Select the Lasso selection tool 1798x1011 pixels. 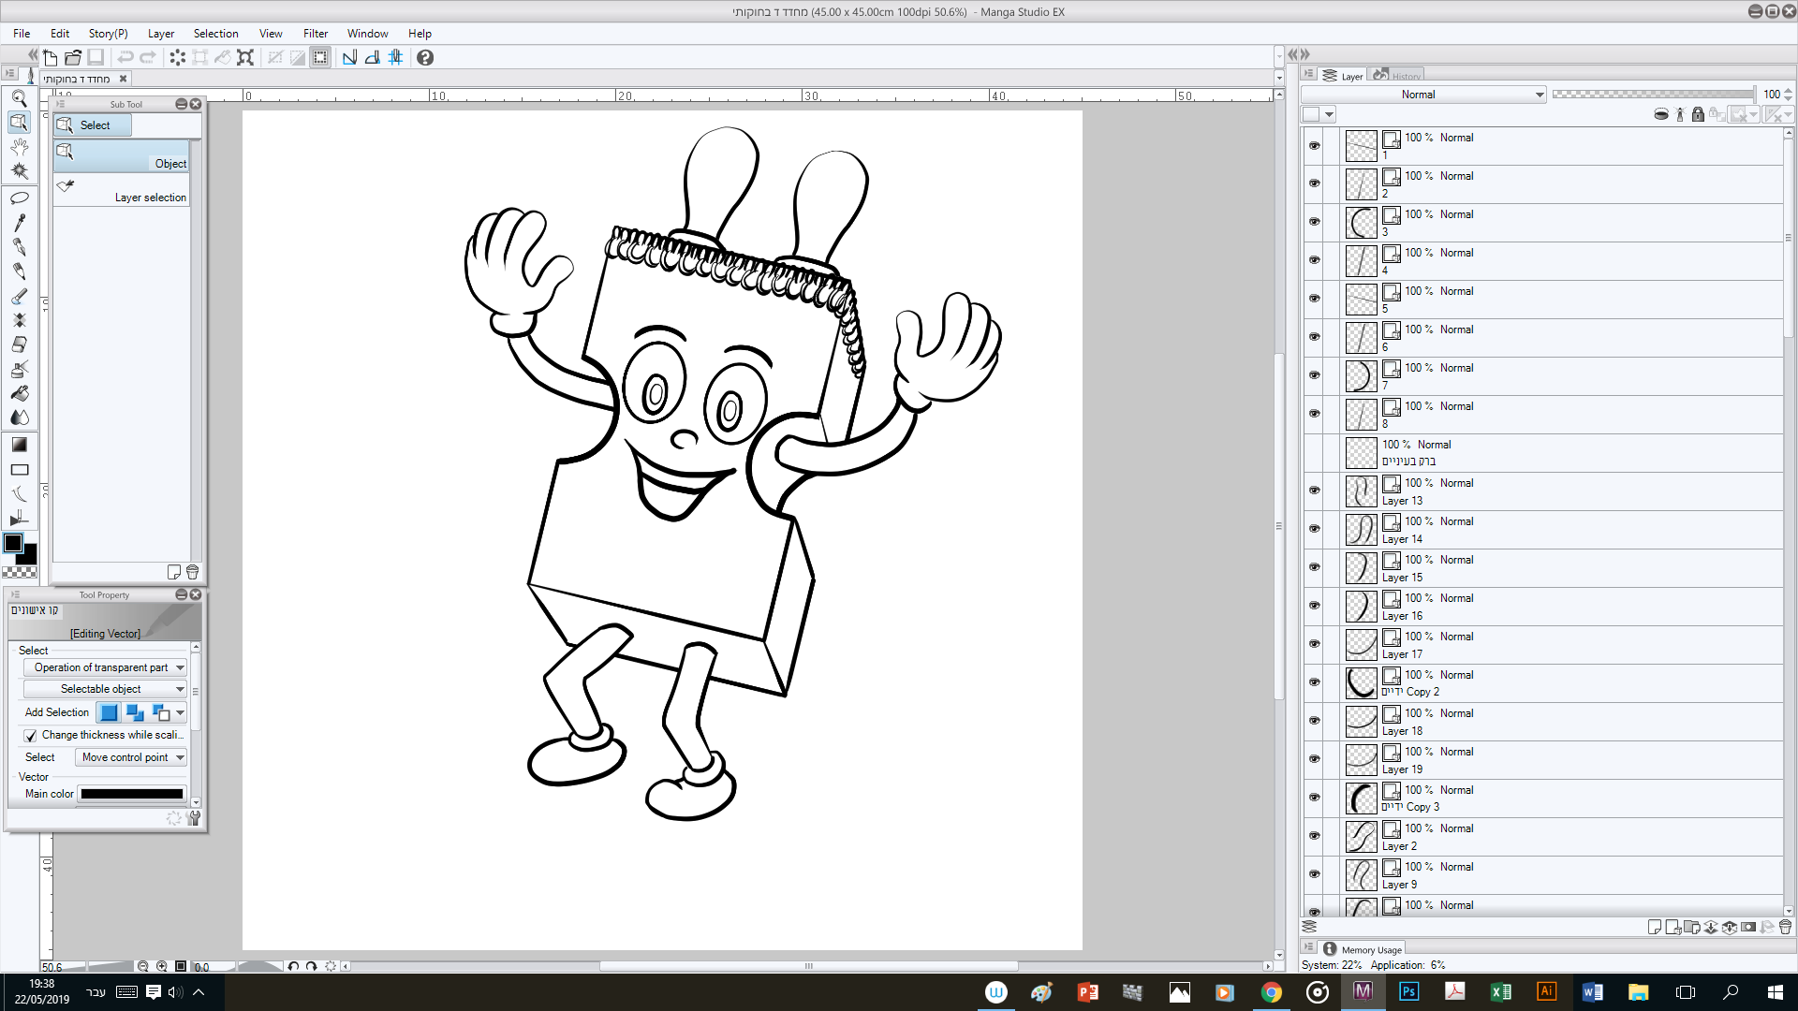tap(19, 198)
